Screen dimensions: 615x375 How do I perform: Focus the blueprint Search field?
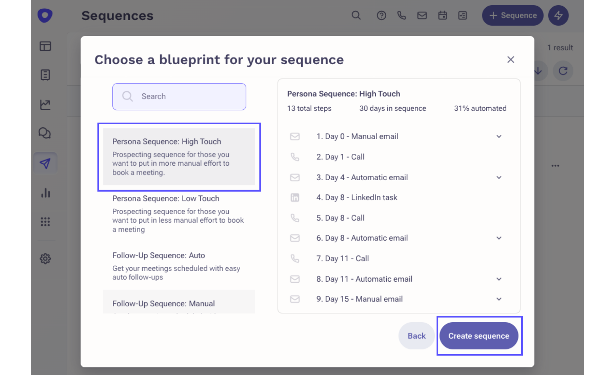tap(179, 97)
